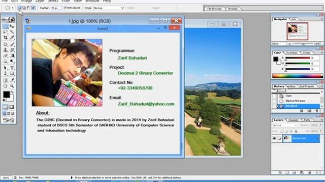The image size is (325, 182).
Task: Open the Navigator palette menu arrow
Action: pyautogui.click(x=321, y=19)
